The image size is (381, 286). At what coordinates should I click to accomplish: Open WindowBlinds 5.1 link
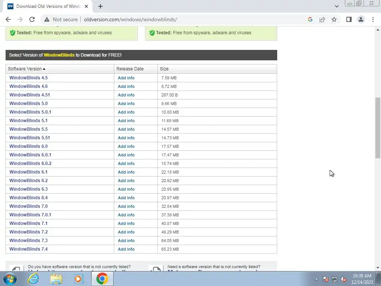tap(28, 121)
